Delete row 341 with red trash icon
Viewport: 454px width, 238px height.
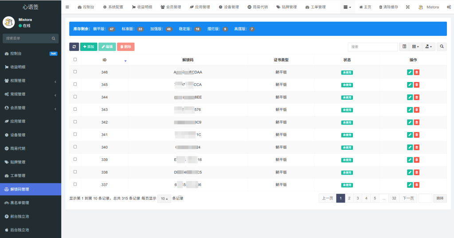pos(417,135)
